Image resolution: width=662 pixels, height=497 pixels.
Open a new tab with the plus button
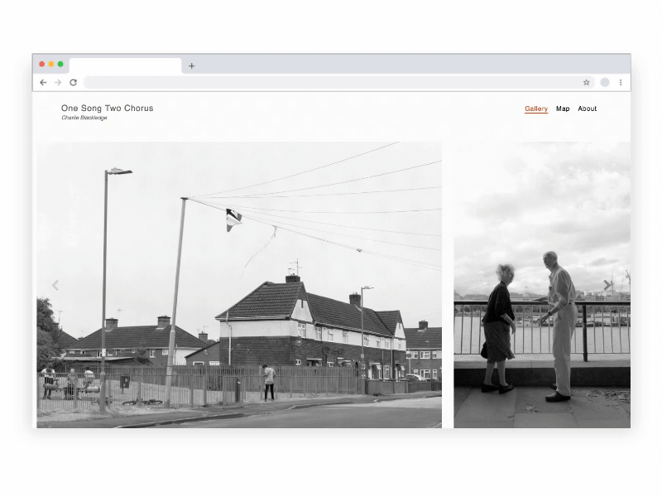[x=192, y=66]
